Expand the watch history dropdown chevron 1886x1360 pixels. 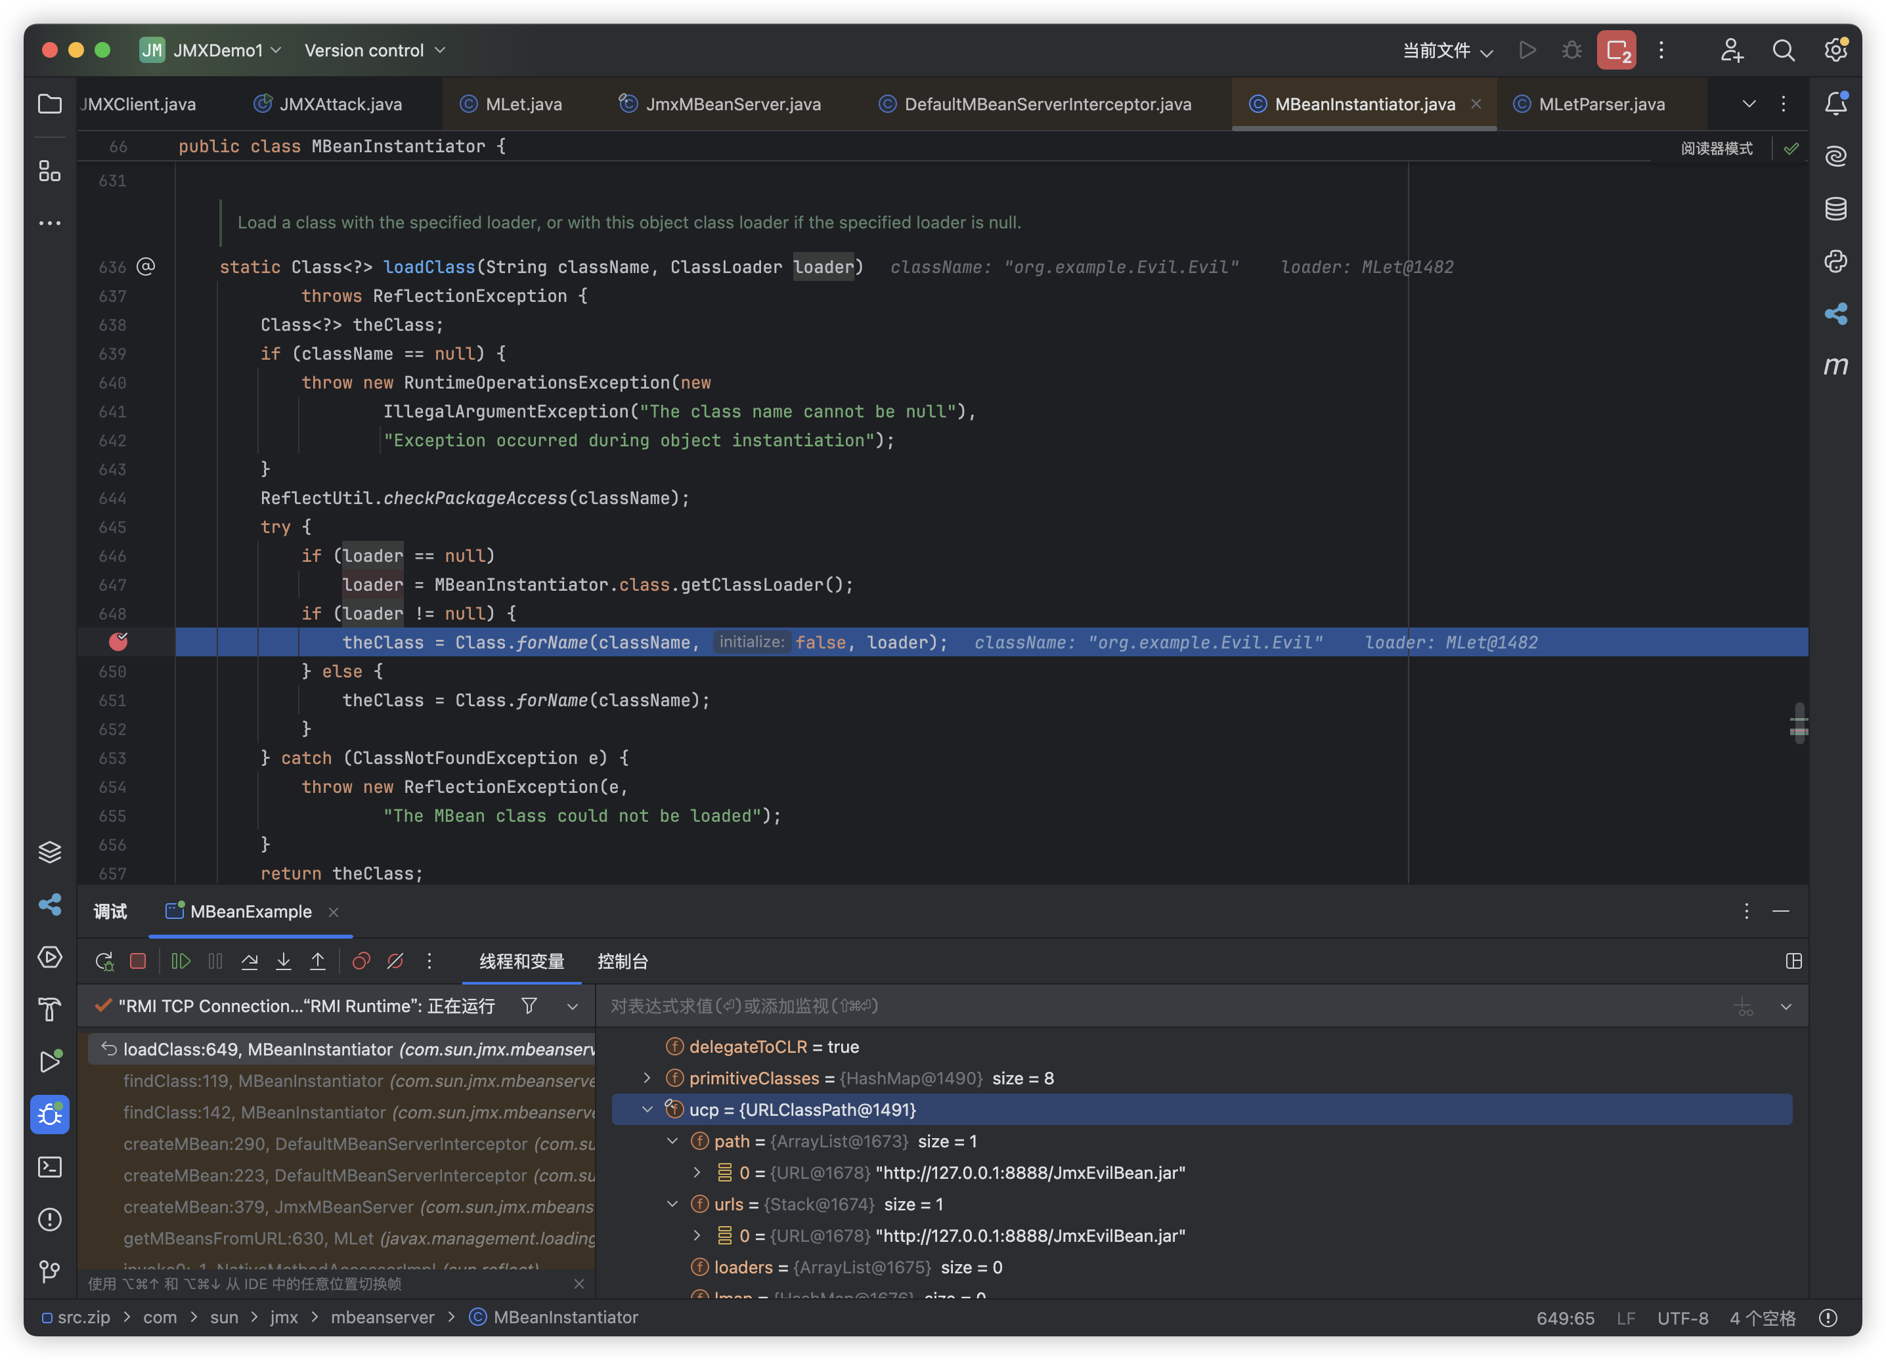tap(1786, 1007)
